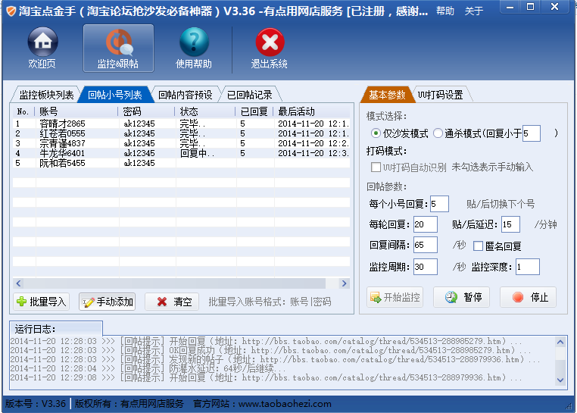This screenshot has width=577, height=413.
Task: Select 仅沙发模式 radio button
Action: 376,133
